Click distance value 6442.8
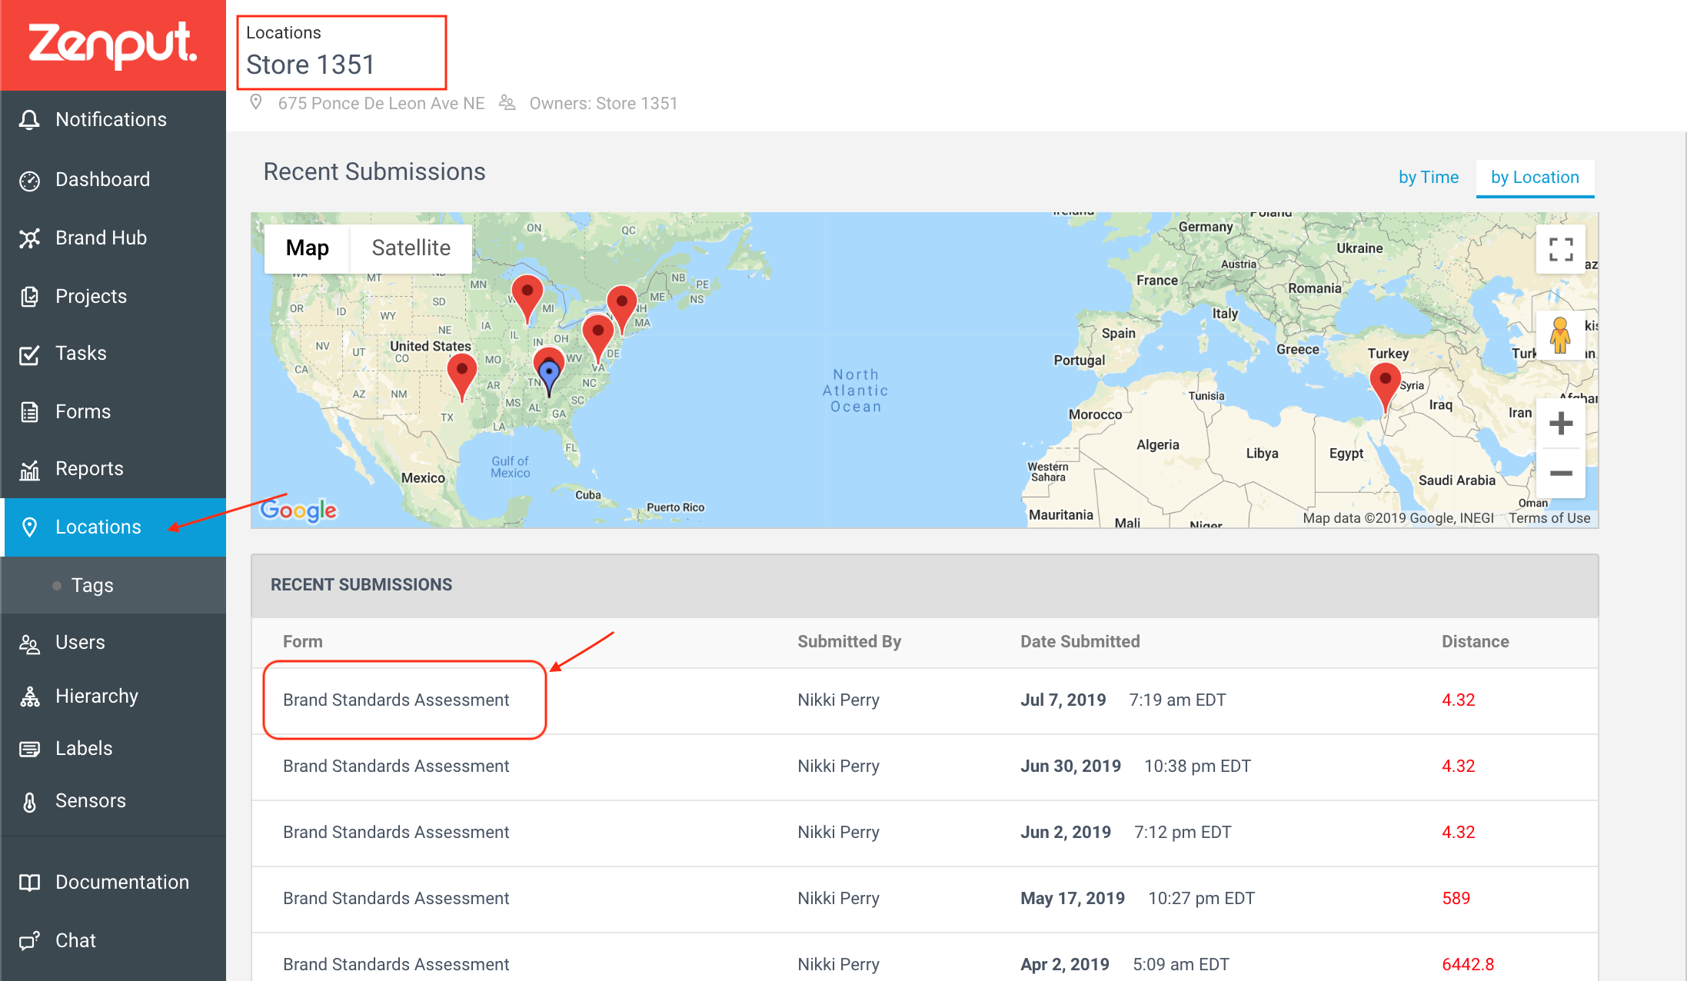The width and height of the screenshot is (1687, 981). pyautogui.click(x=1468, y=965)
